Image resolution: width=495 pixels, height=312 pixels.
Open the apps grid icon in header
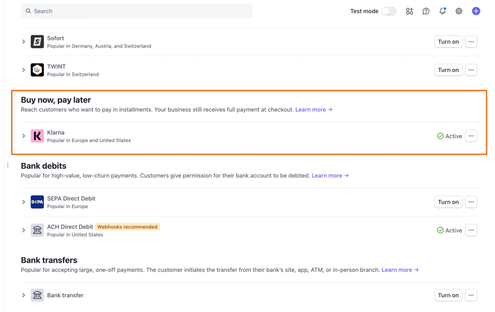409,11
